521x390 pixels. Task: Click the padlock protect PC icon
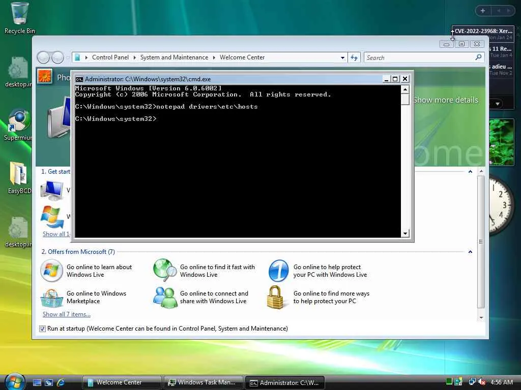point(275,297)
